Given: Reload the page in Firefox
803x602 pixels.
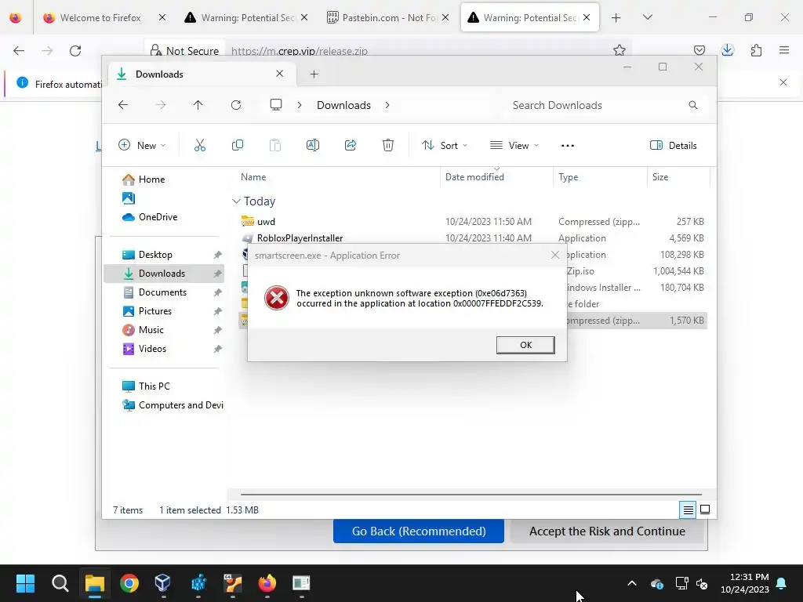Looking at the screenshot, I should (75, 51).
